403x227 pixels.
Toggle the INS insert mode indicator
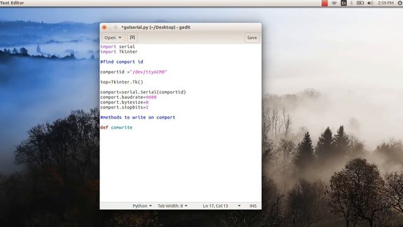[253, 206]
